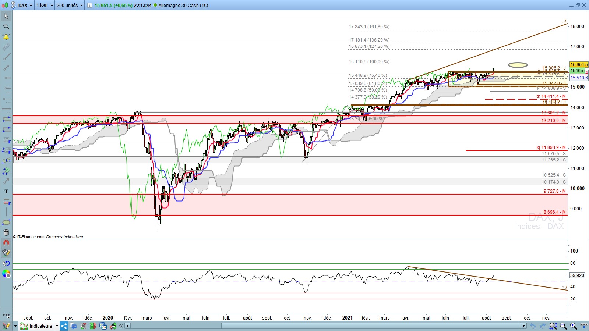This screenshot has width=589, height=331.
Task: Click the Indicateurs button
Action: point(36,326)
